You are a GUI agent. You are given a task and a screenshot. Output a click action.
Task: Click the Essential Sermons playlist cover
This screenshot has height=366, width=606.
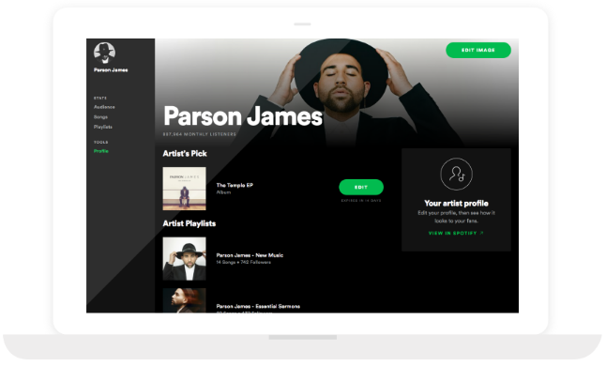pyautogui.click(x=185, y=300)
